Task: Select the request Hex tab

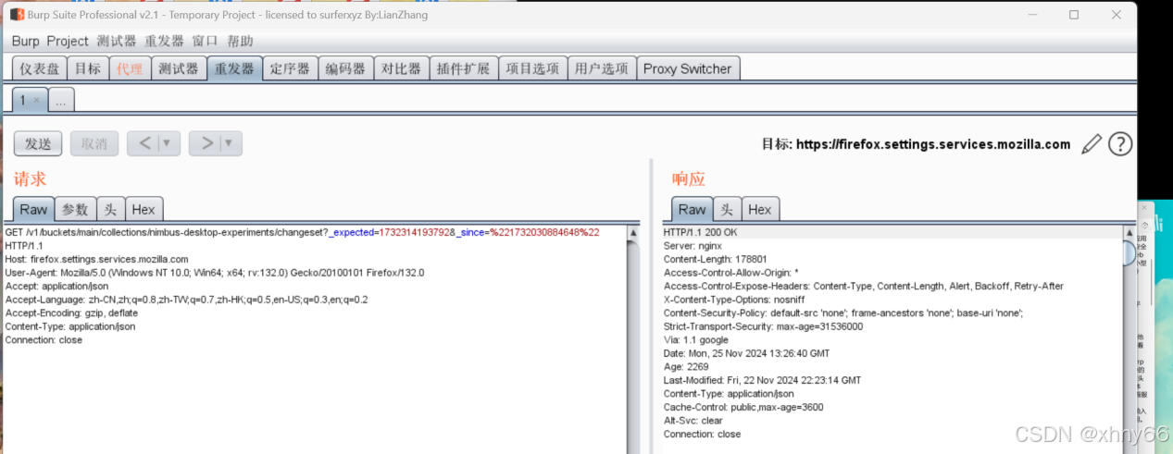Action: point(144,209)
